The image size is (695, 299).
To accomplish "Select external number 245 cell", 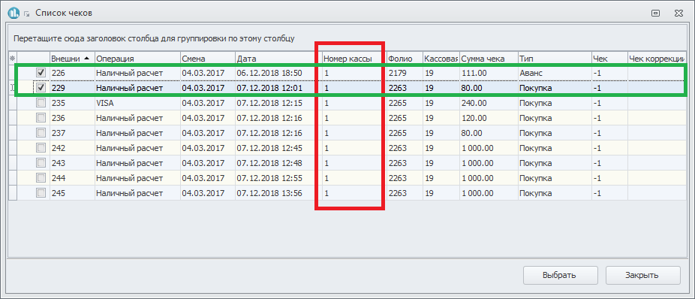I will [x=72, y=193].
